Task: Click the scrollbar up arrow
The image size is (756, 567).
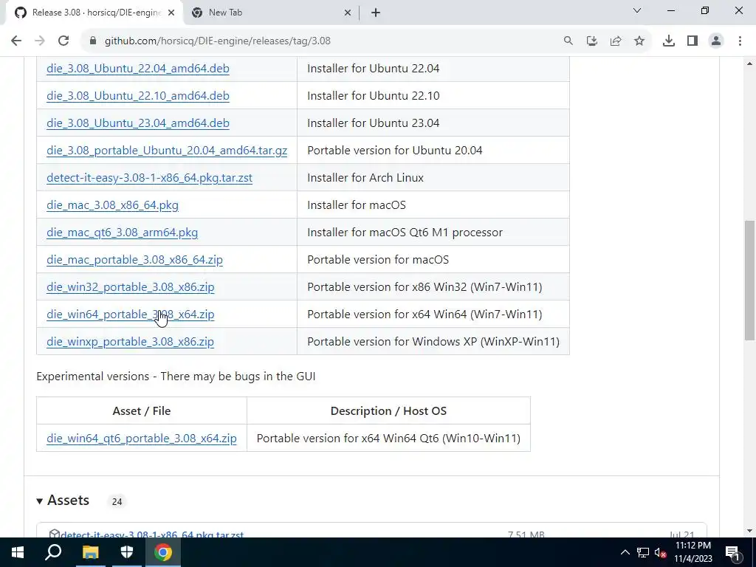Action: coord(749,63)
